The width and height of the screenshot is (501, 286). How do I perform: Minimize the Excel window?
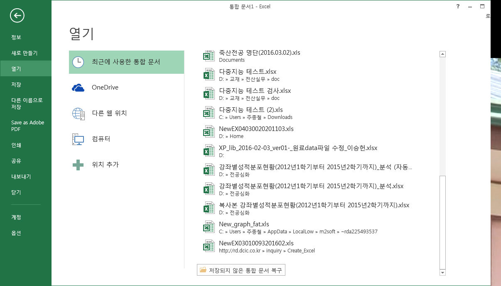tap(470, 6)
